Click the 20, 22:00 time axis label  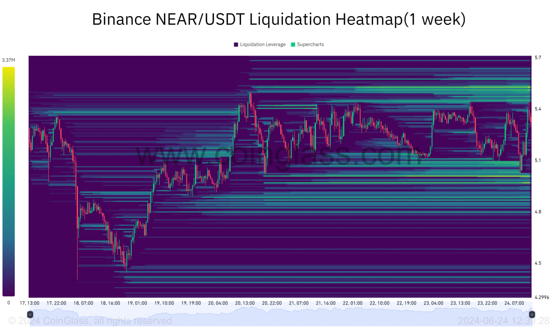point(272,303)
